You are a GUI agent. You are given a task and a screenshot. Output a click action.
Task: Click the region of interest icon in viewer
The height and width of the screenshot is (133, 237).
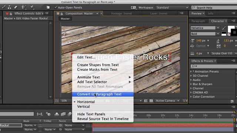coord(146,101)
